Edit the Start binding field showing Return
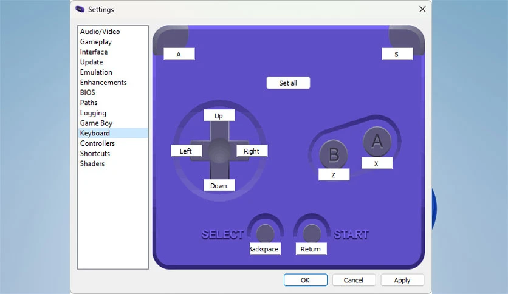 (x=311, y=248)
